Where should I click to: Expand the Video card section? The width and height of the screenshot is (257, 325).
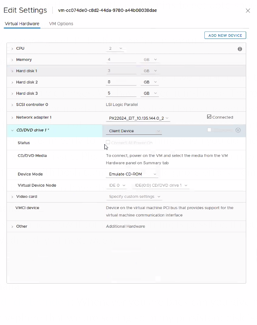[12, 197]
